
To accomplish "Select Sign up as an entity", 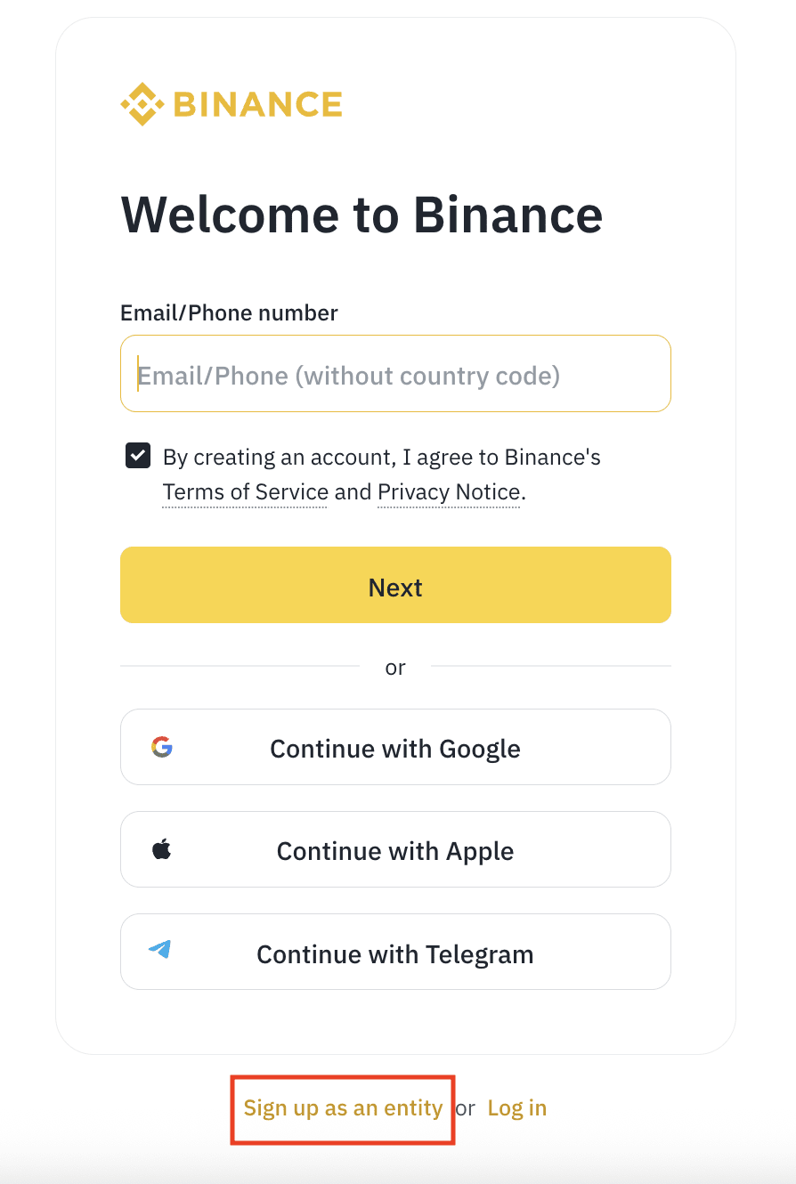I will point(343,1108).
